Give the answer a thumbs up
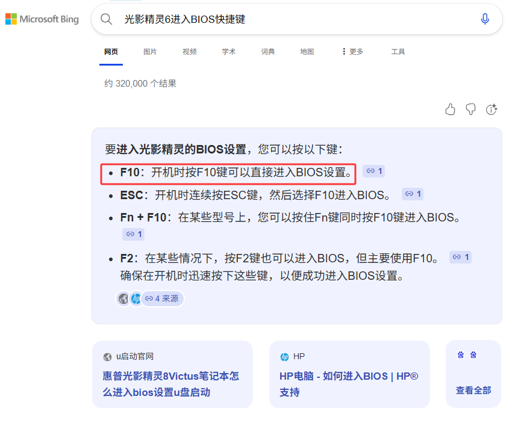Image resolution: width=527 pixels, height=423 pixels. tap(450, 110)
